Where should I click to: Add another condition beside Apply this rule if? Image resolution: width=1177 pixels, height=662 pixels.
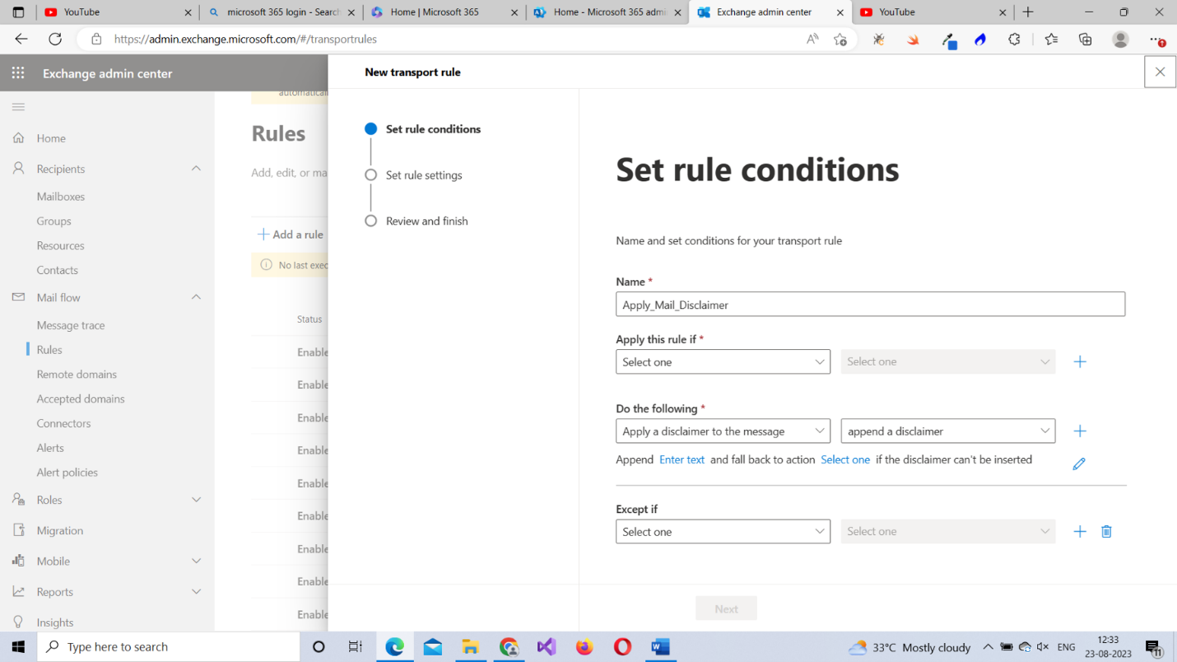click(1080, 362)
